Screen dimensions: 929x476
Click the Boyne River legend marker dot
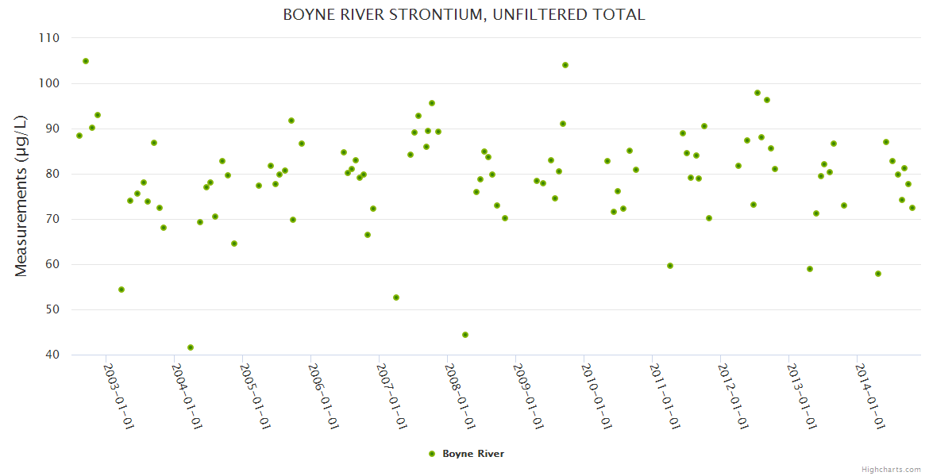click(x=432, y=454)
